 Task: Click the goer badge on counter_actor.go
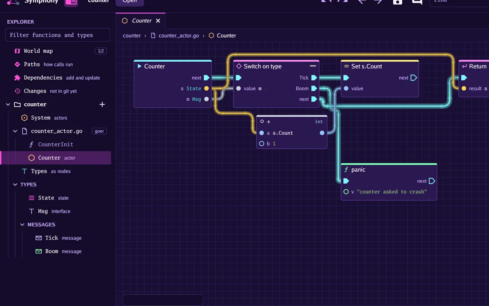point(99,131)
